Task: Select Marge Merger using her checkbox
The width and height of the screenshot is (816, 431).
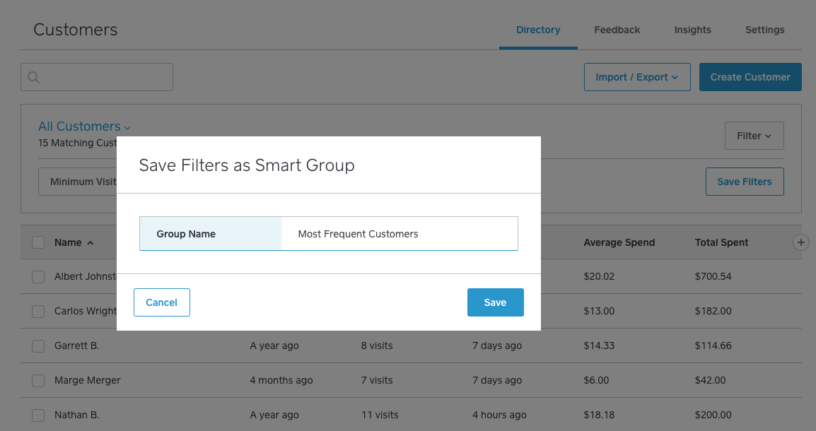Action: click(38, 380)
